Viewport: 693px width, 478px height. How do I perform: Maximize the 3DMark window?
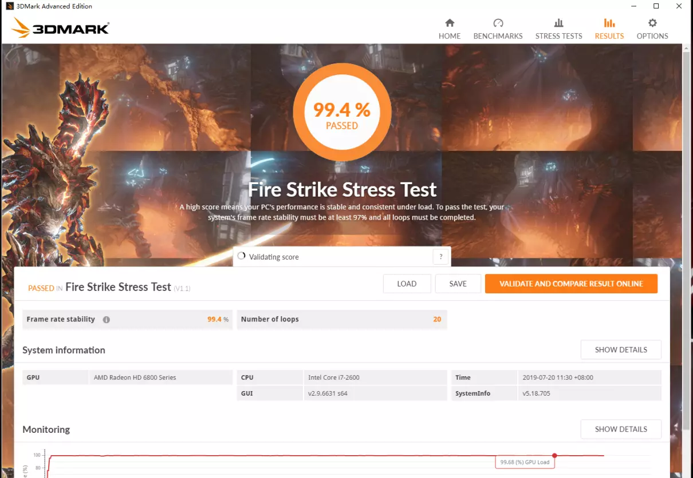[656, 6]
